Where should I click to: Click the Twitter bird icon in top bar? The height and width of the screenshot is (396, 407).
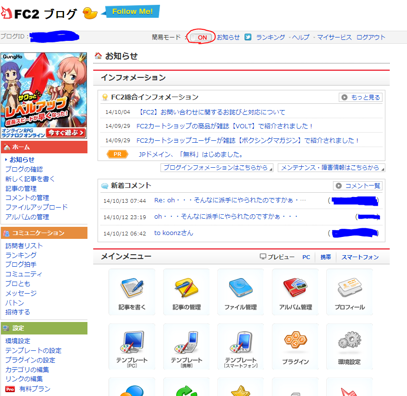tap(248, 37)
